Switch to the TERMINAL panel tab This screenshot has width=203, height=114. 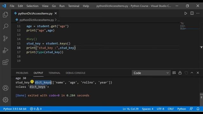pos(54,73)
